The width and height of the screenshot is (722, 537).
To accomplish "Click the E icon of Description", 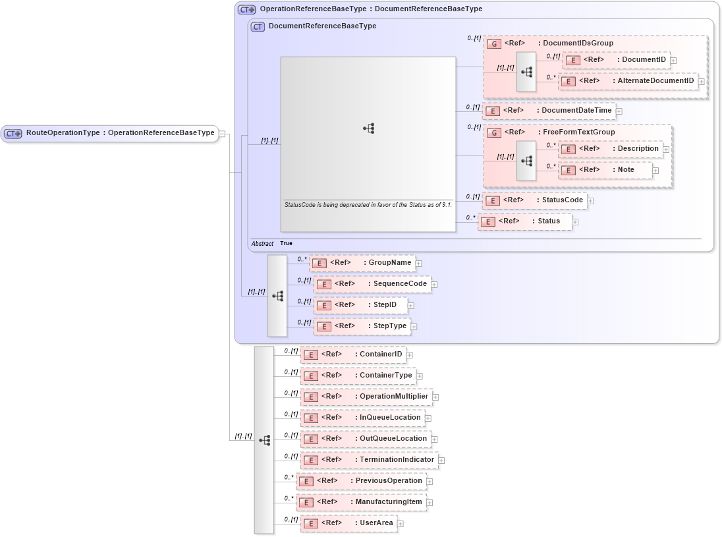I will pyautogui.click(x=567, y=149).
